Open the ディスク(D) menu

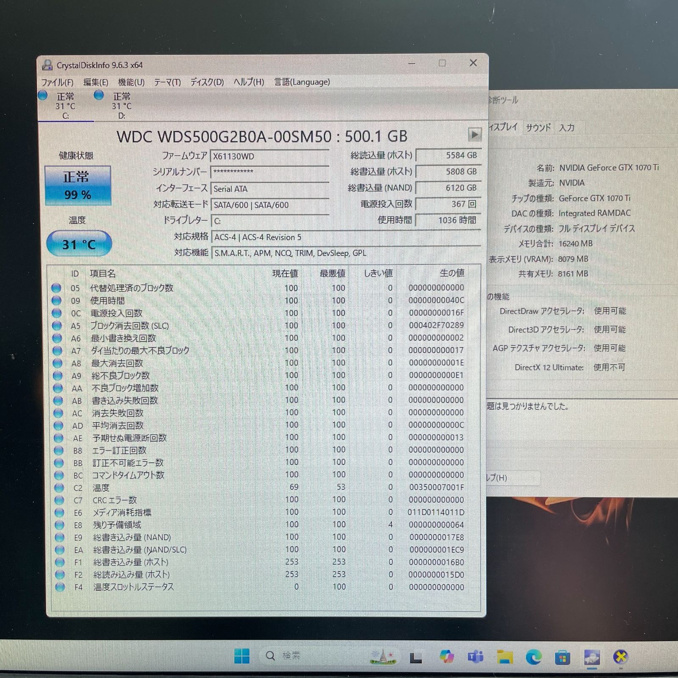tap(207, 82)
